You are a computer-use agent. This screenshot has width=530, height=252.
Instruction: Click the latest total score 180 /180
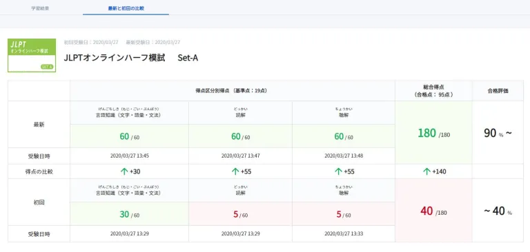coord(433,134)
